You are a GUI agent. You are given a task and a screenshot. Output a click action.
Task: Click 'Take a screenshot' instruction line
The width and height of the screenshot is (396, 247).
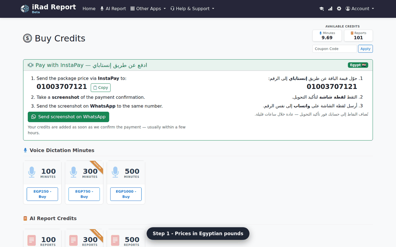[x=91, y=97]
